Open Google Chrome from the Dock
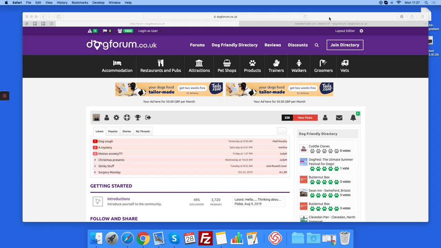The image size is (441, 248). (143, 238)
